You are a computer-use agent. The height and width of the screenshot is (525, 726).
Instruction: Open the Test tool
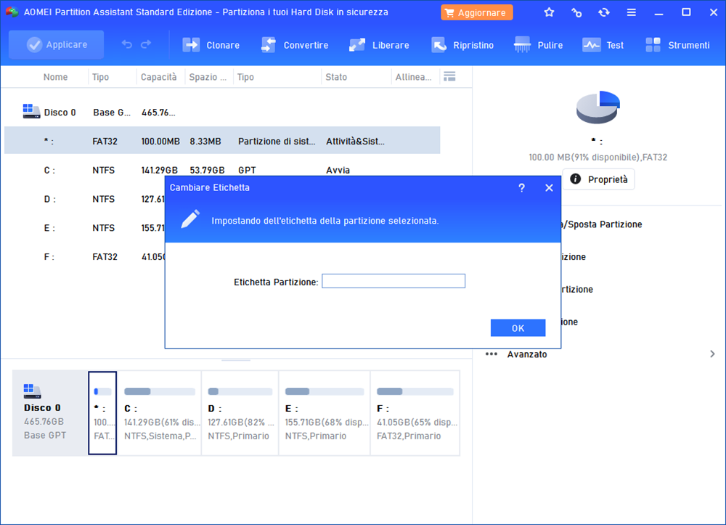[x=603, y=45]
